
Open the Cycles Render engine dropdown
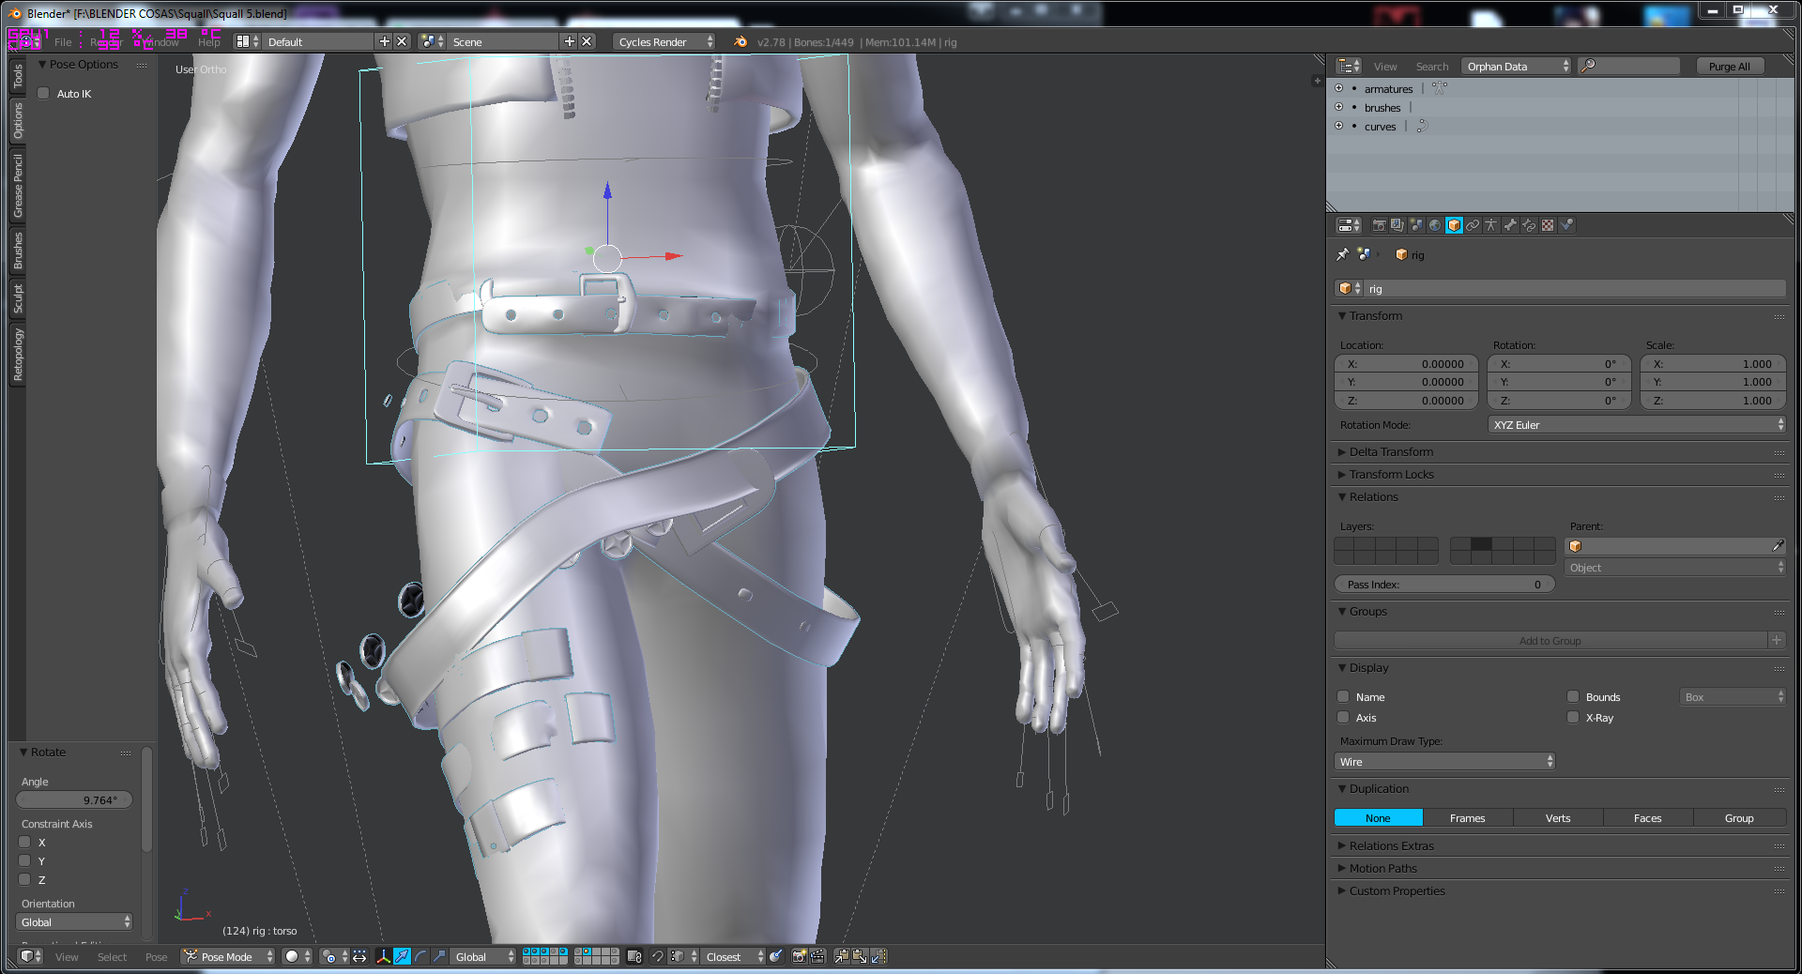664,41
